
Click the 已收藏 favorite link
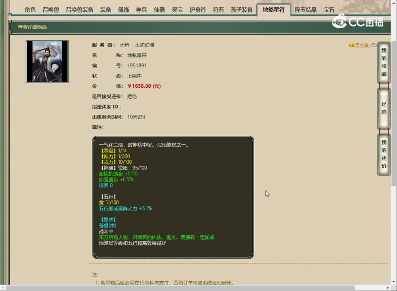[362, 45]
